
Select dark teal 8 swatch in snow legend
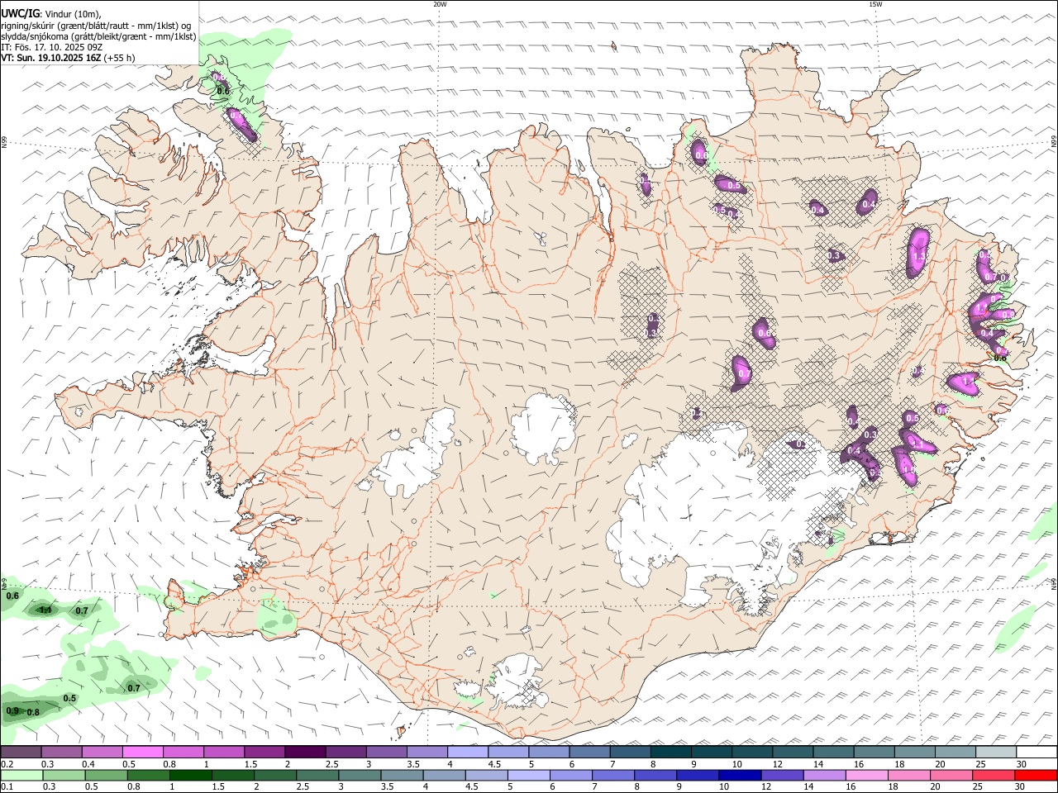pyautogui.click(x=670, y=753)
